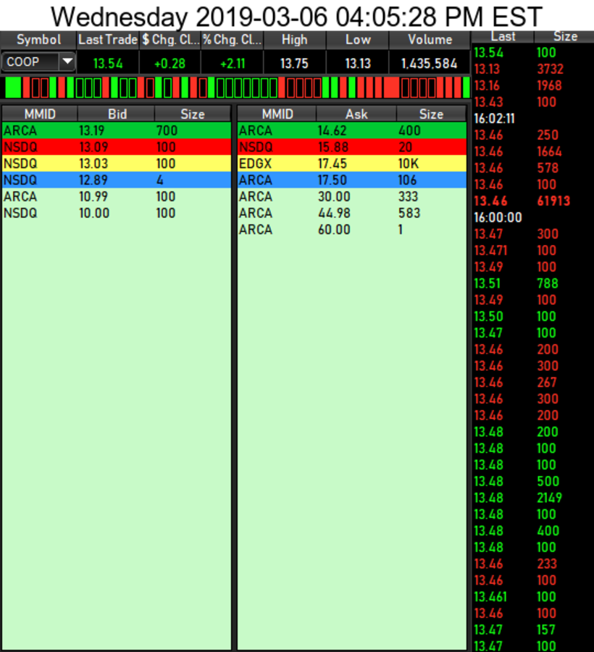Screen dimensions: 594x652
Task: Select ARCA bid row at 13.19
Action: (117, 130)
